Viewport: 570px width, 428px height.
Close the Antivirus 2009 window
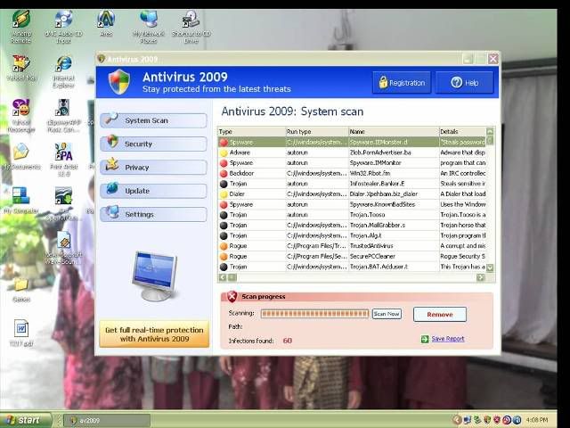tap(493, 59)
